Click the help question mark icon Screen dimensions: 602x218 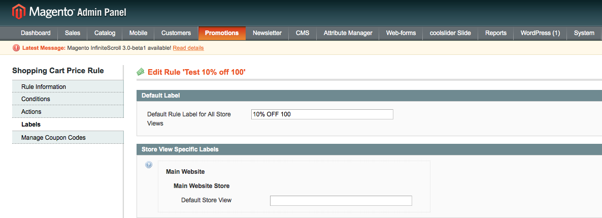click(x=149, y=165)
